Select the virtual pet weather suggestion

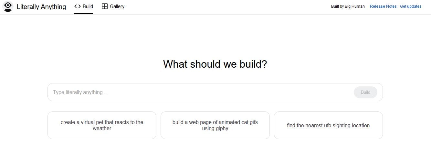(x=102, y=125)
